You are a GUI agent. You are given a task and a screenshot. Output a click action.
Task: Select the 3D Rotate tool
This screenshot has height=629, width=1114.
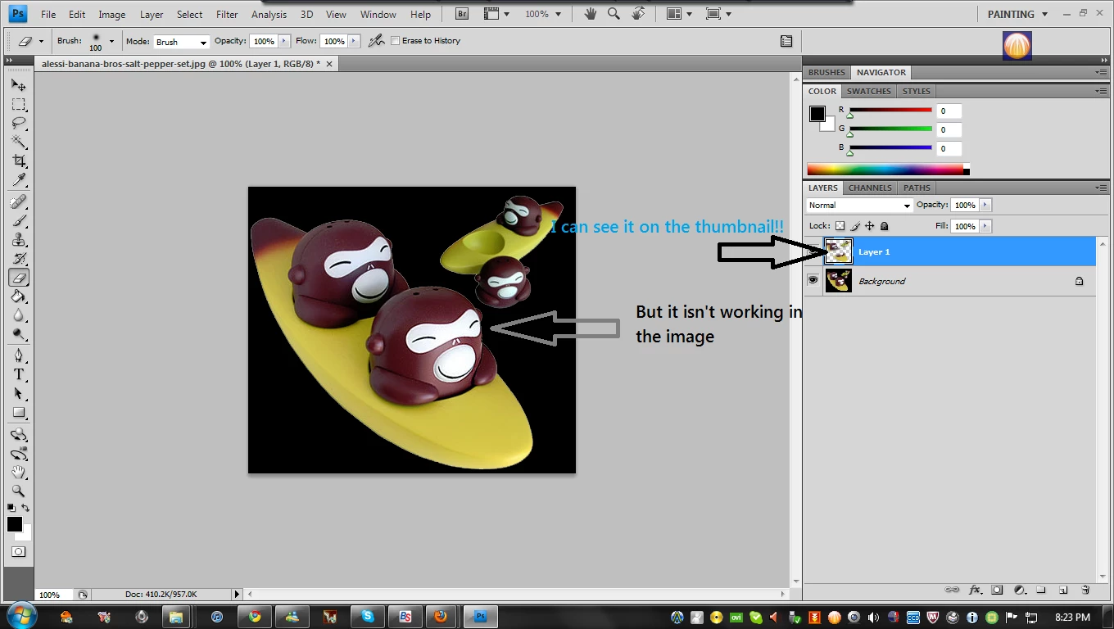[18, 434]
